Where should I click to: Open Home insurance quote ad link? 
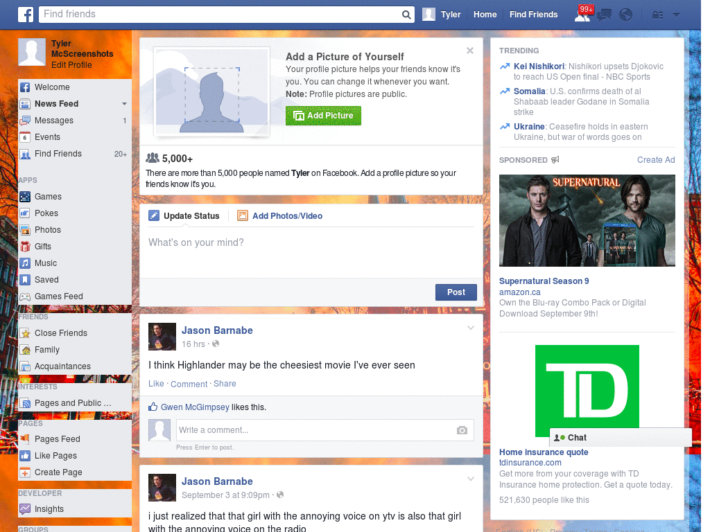[544, 452]
